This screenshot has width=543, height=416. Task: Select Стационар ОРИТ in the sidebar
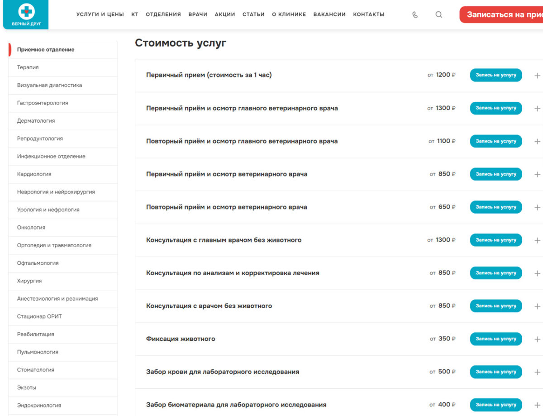(63, 316)
